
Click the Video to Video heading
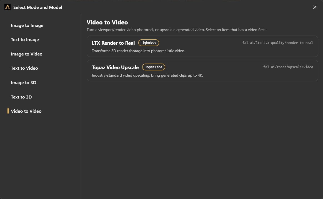(107, 22)
